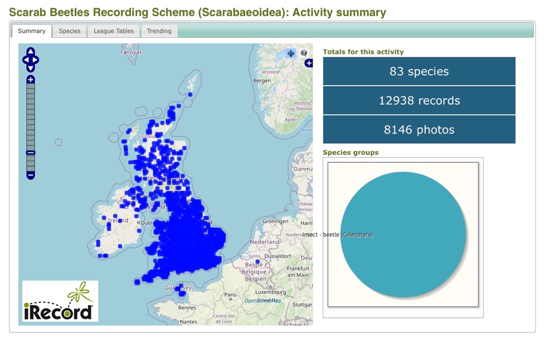
Task: Pan the map north with up arrow
Action: pos(30,51)
